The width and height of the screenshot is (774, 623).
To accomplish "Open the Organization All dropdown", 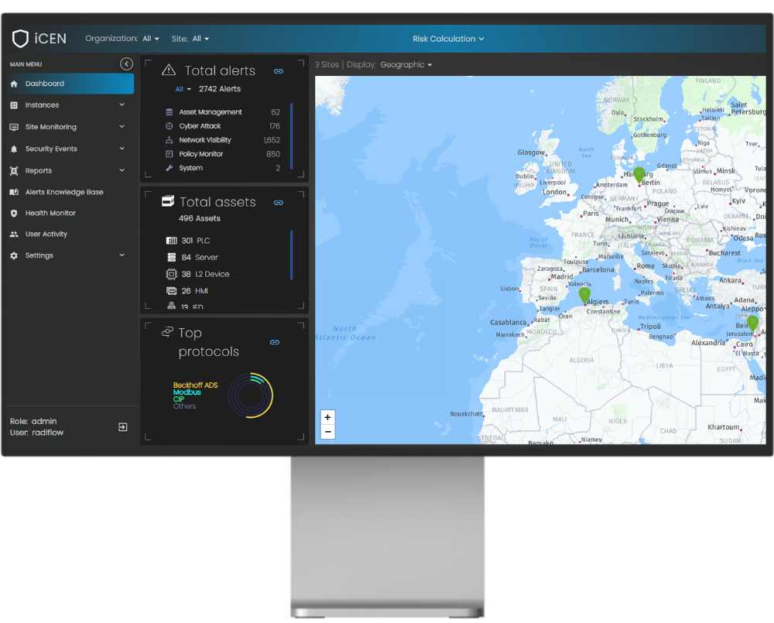I will pos(151,39).
